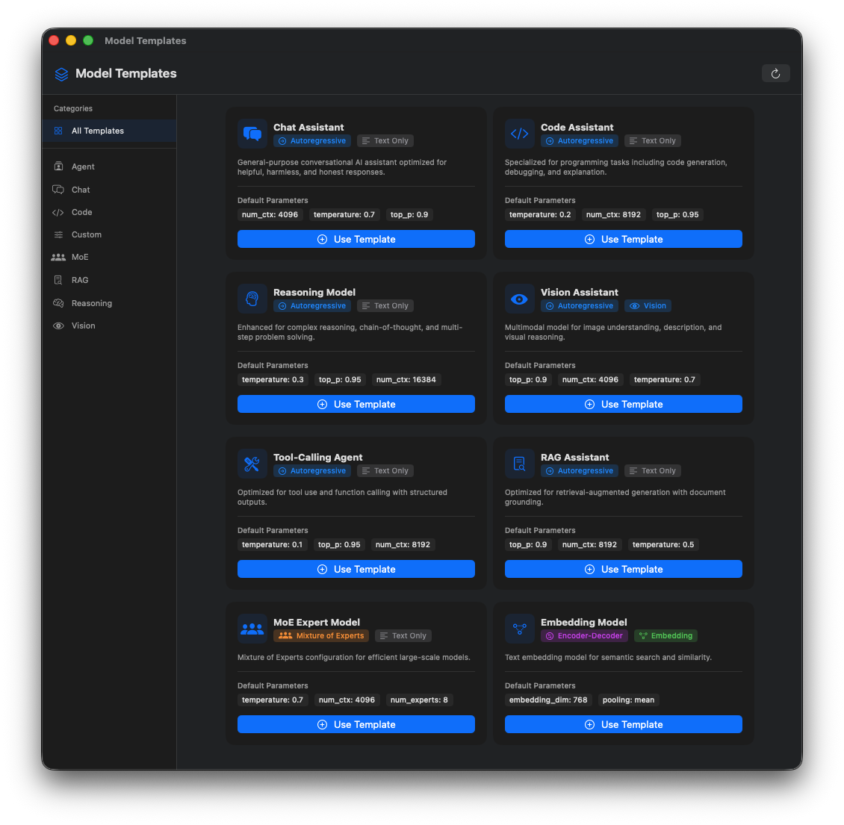Click the Embedding Model nodes icon
Image resolution: width=844 pixels, height=825 pixels.
pyautogui.click(x=520, y=629)
